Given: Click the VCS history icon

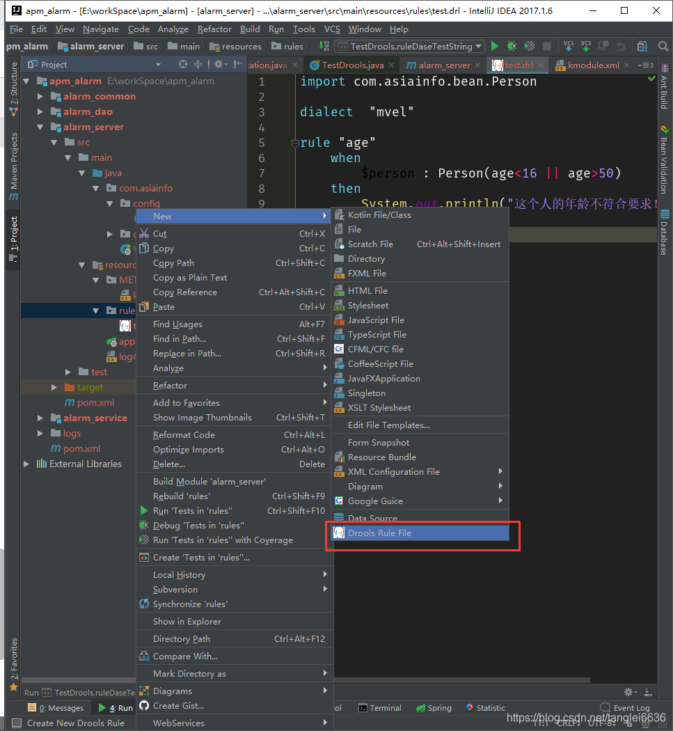Looking at the screenshot, I should pos(603,46).
